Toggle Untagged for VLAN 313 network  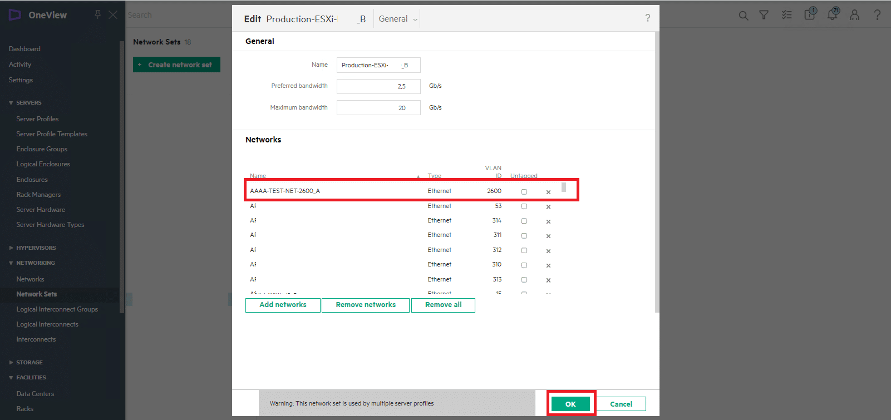point(524,280)
